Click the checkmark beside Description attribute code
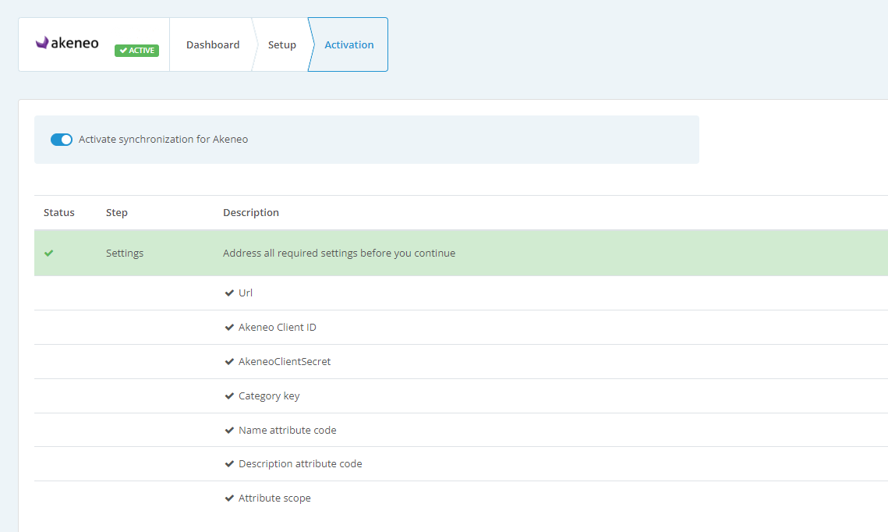The height and width of the screenshot is (532, 888). tap(229, 464)
